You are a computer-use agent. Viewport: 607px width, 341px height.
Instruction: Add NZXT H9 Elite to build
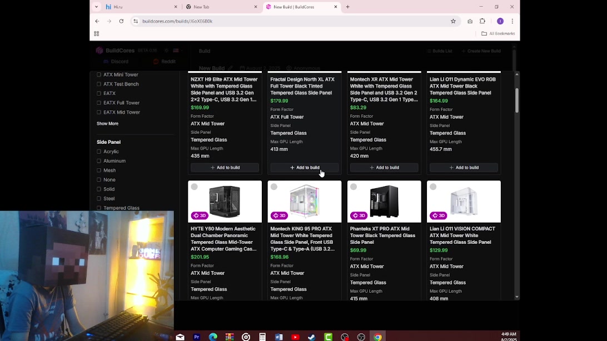[225, 167]
